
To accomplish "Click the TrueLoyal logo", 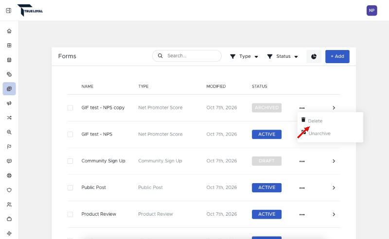I will click(x=30, y=10).
